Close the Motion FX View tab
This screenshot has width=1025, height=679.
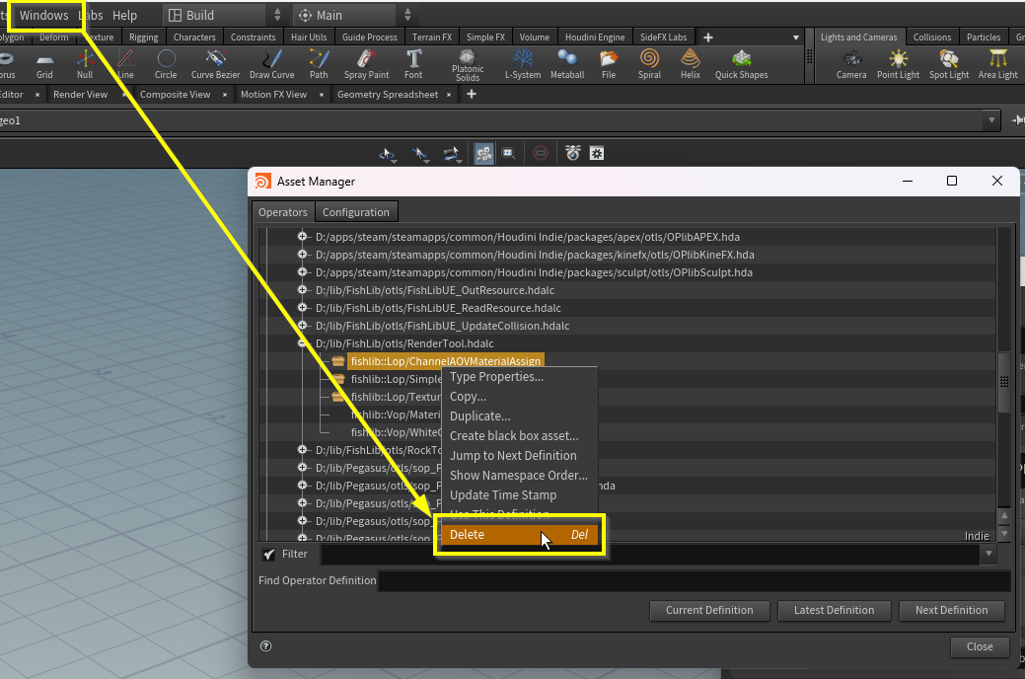pos(322,95)
